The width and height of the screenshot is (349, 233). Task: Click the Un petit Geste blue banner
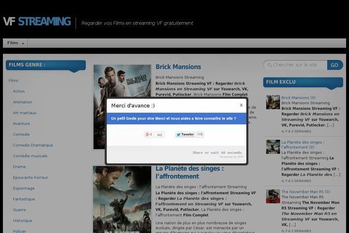[176, 119]
